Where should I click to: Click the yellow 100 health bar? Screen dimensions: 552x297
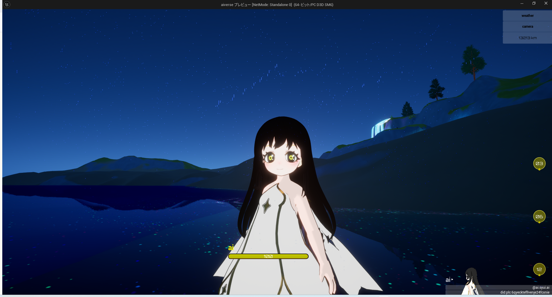[x=268, y=256]
